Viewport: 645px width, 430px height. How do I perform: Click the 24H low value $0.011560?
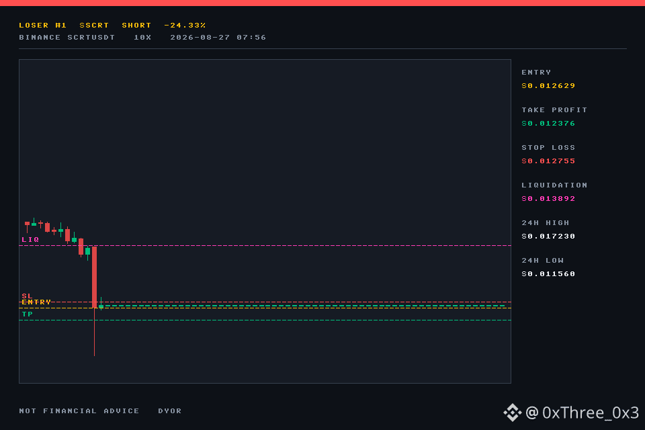[548, 273]
